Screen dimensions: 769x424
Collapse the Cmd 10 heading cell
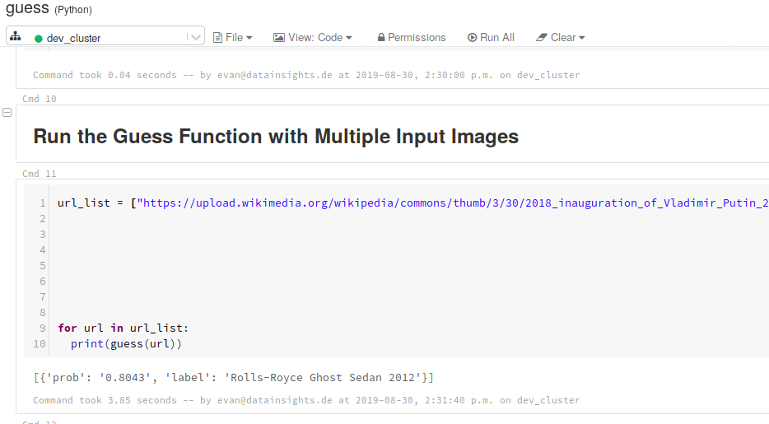coord(7,113)
